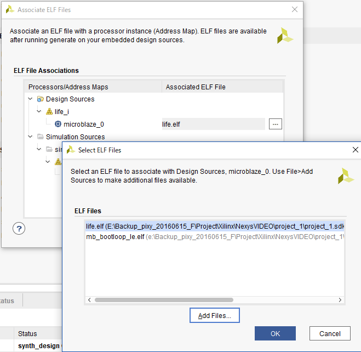Select the microblaze_0 processor row
Image resolution: width=361 pixels, height=352 pixels.
tap(153, 124)
